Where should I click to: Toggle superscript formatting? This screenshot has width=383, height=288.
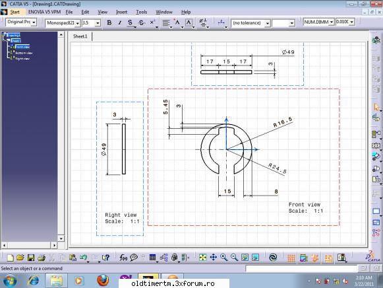coord(152,22)
